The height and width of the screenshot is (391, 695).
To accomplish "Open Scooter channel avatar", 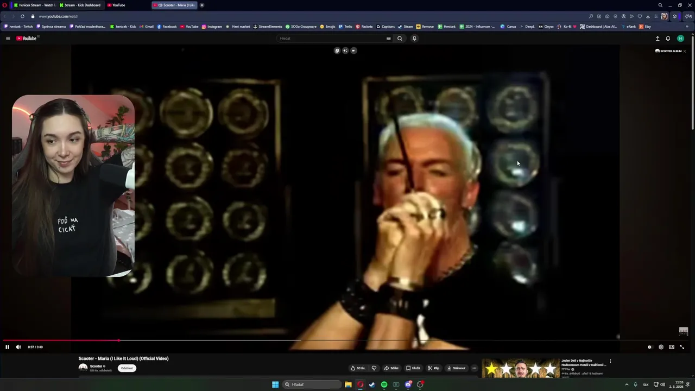I will click(x=83, y=368).
